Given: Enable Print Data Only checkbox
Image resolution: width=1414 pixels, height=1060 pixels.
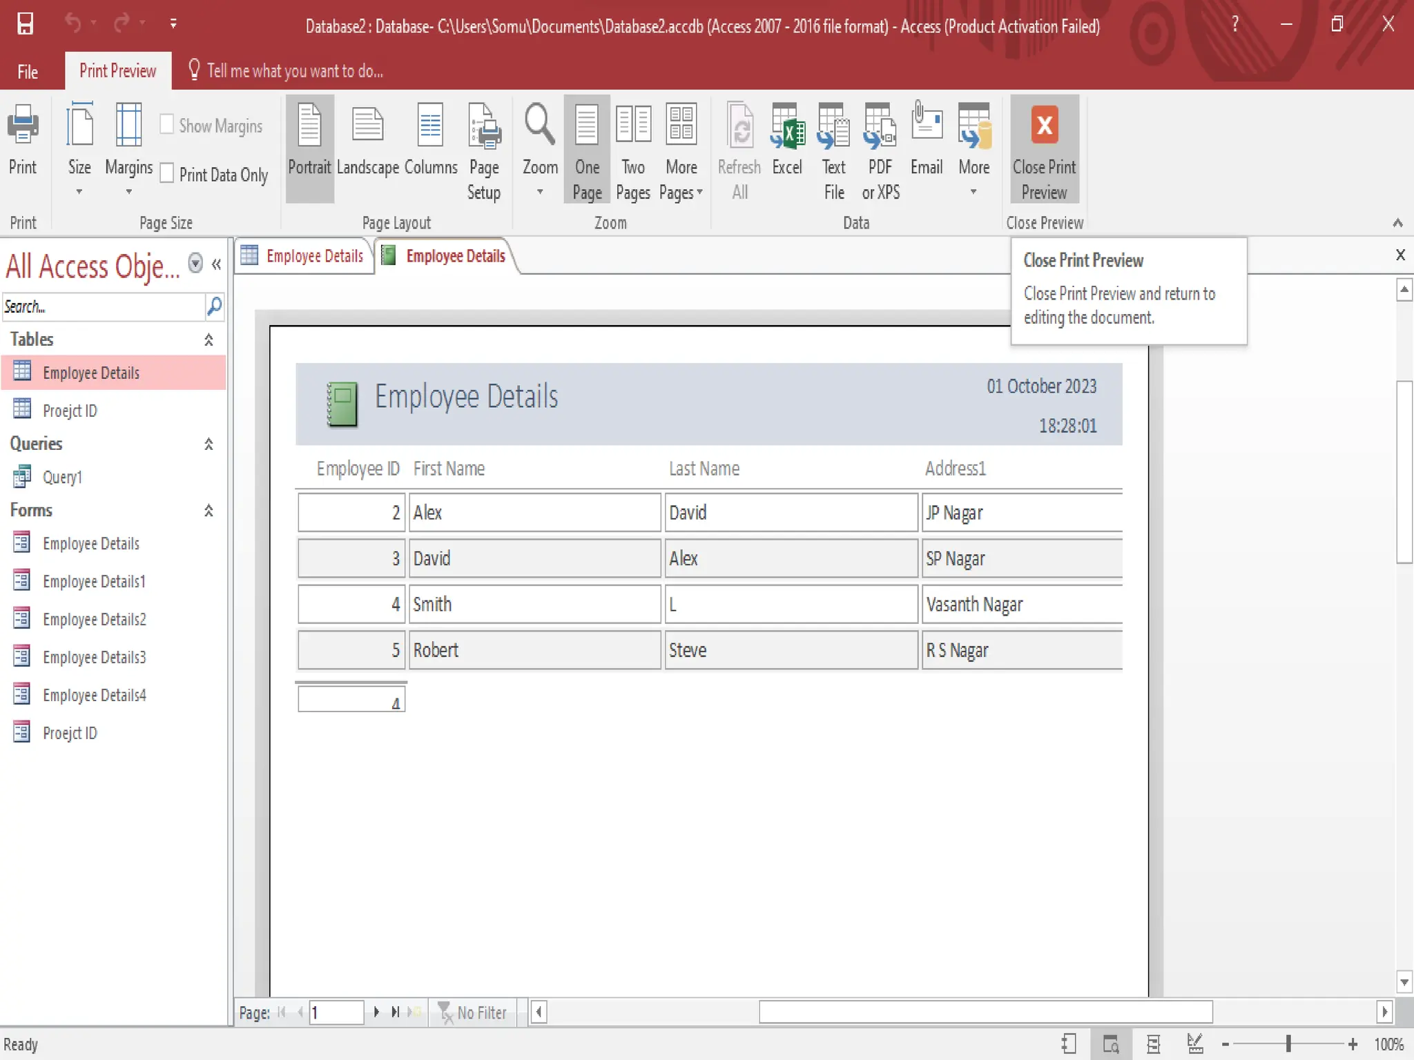Looking at the screenshot, I should [167, 173].
